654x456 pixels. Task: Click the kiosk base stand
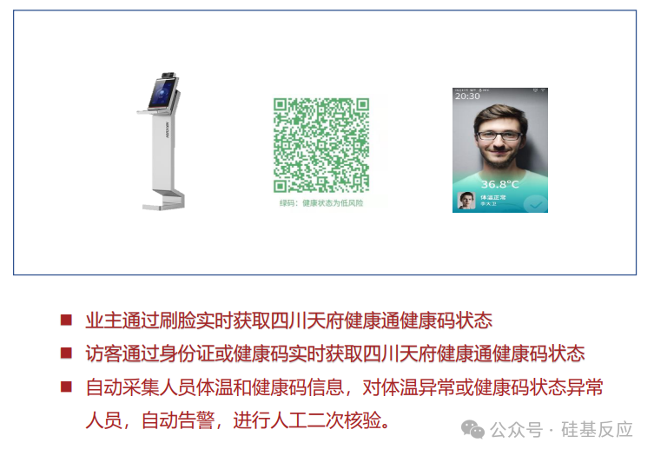tap(164, 200)
